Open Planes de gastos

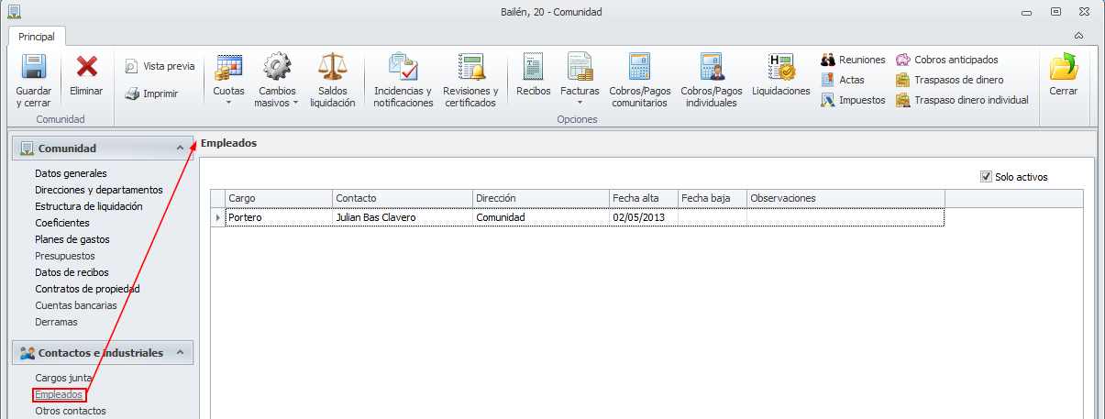coord(72,239)
